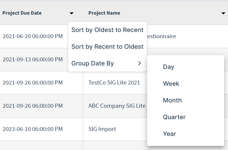Expand the Group Date By submenu chevron
228x150 pixels.
(x=139, y=63)
